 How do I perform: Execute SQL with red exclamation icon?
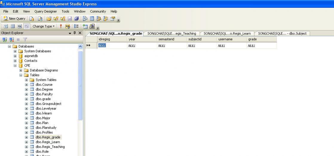pyautogui.click(x=61, y=26)
